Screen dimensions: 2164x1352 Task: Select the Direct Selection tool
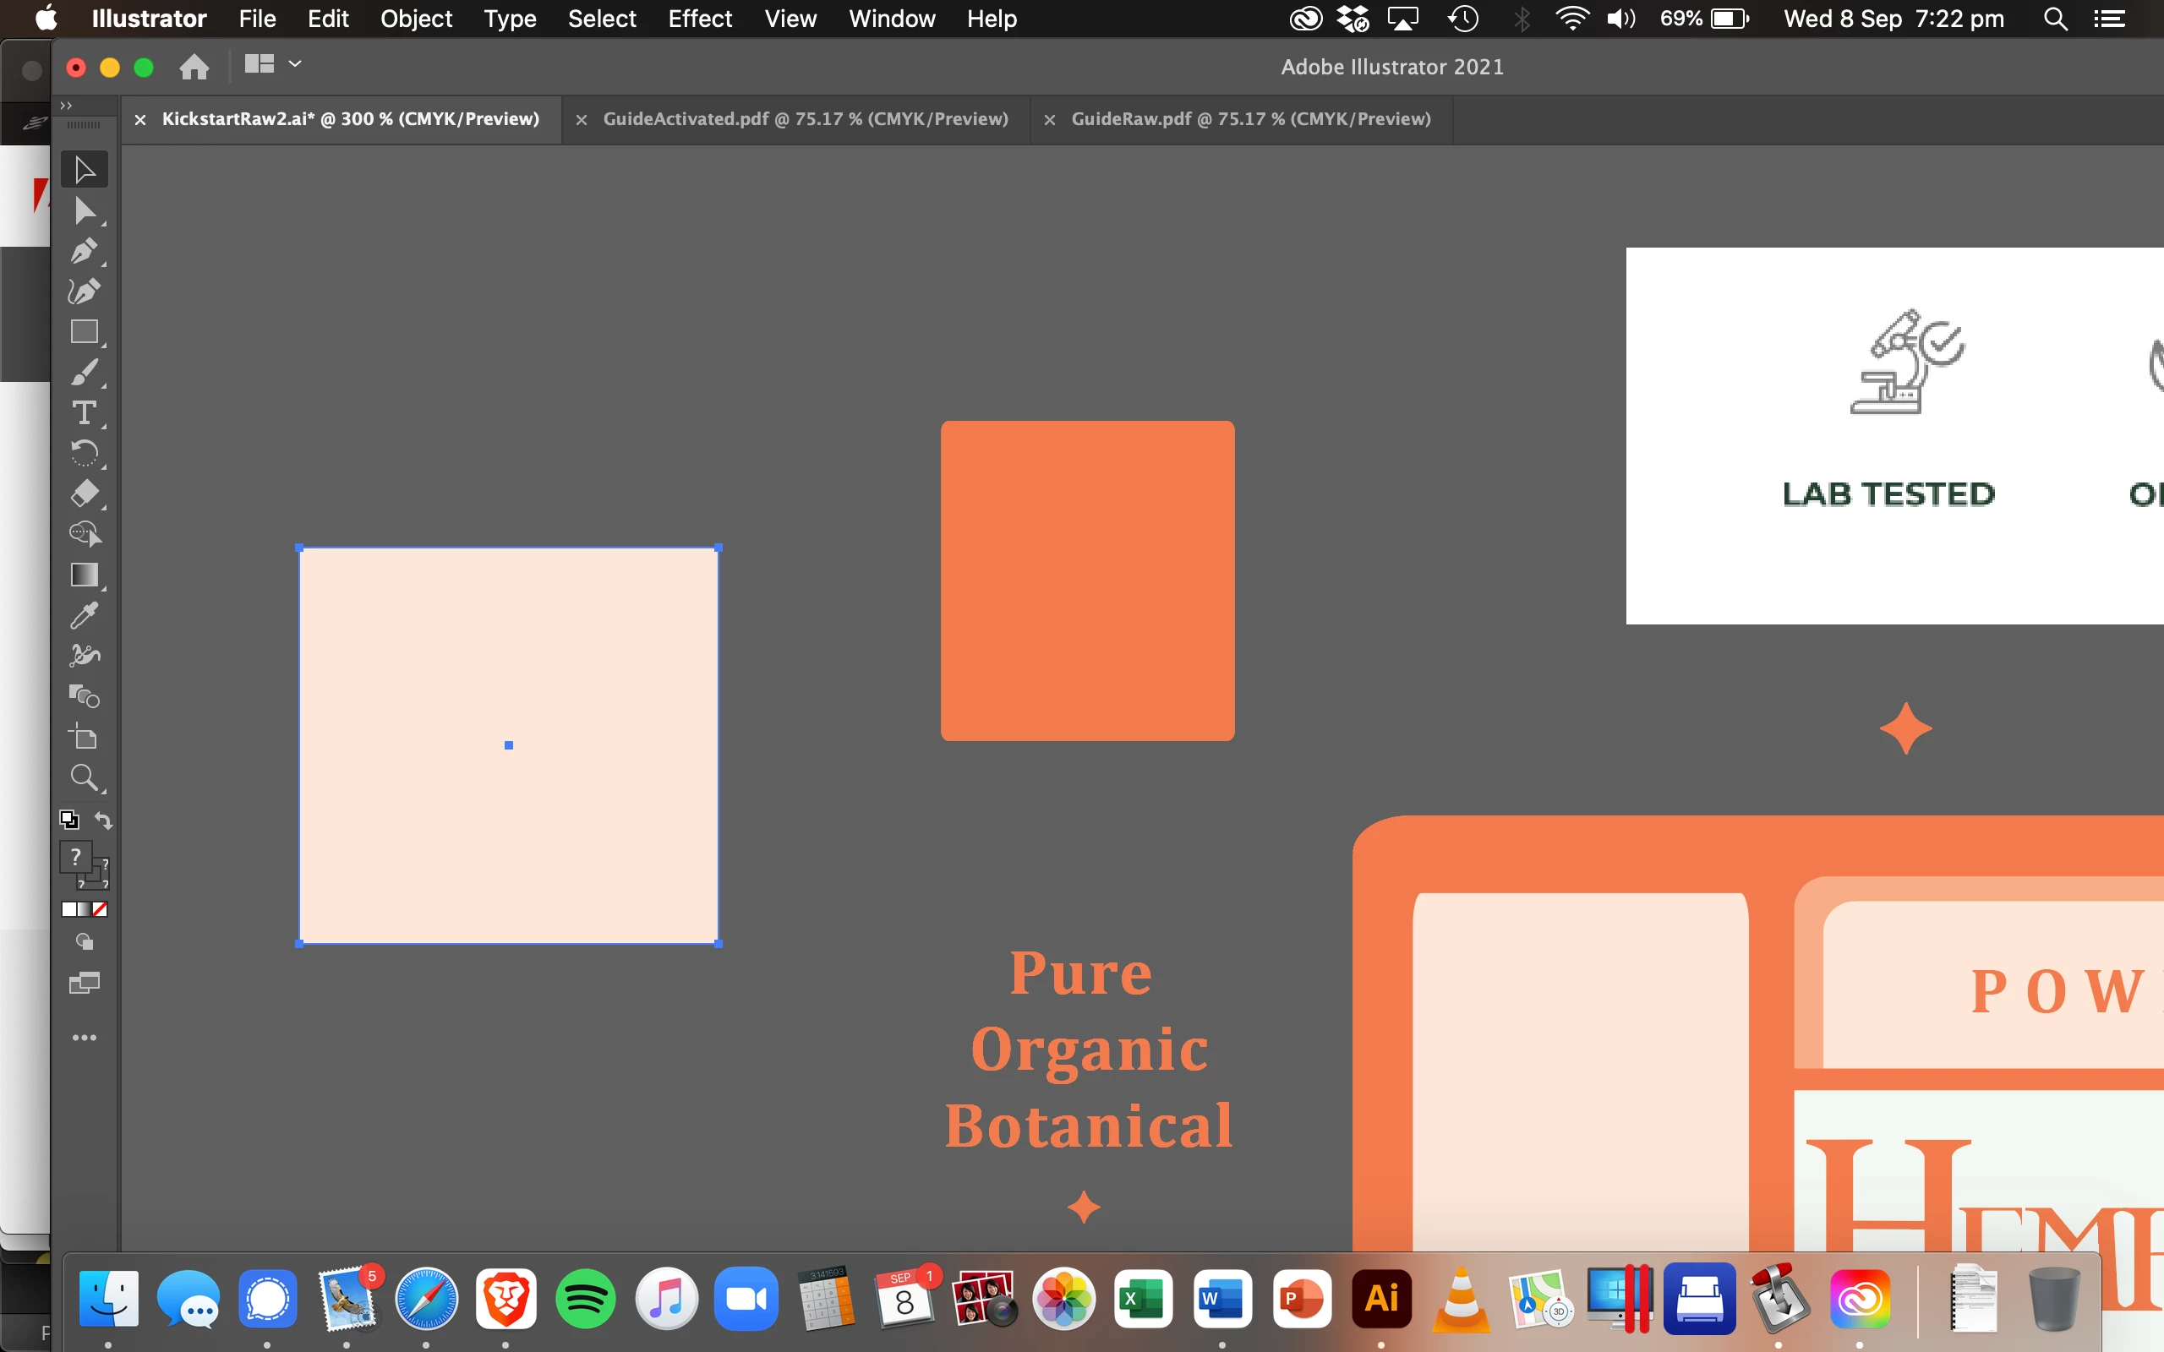pyautogui.click(x=84, y=211)
